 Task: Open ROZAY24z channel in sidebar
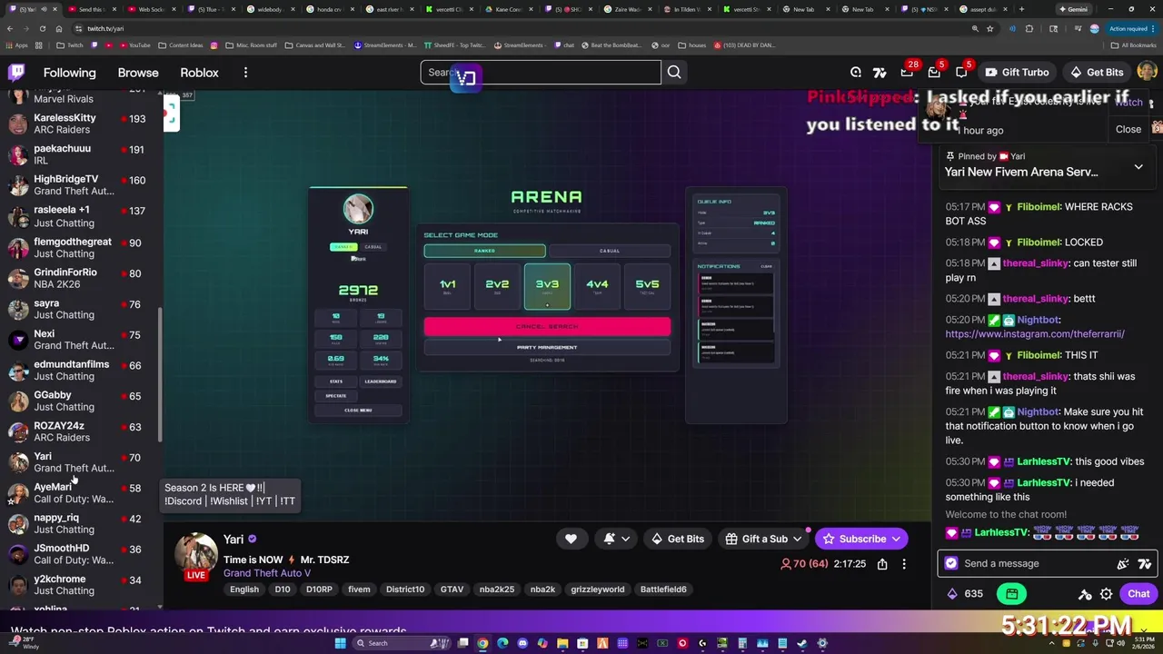click(x=80, y=431)
